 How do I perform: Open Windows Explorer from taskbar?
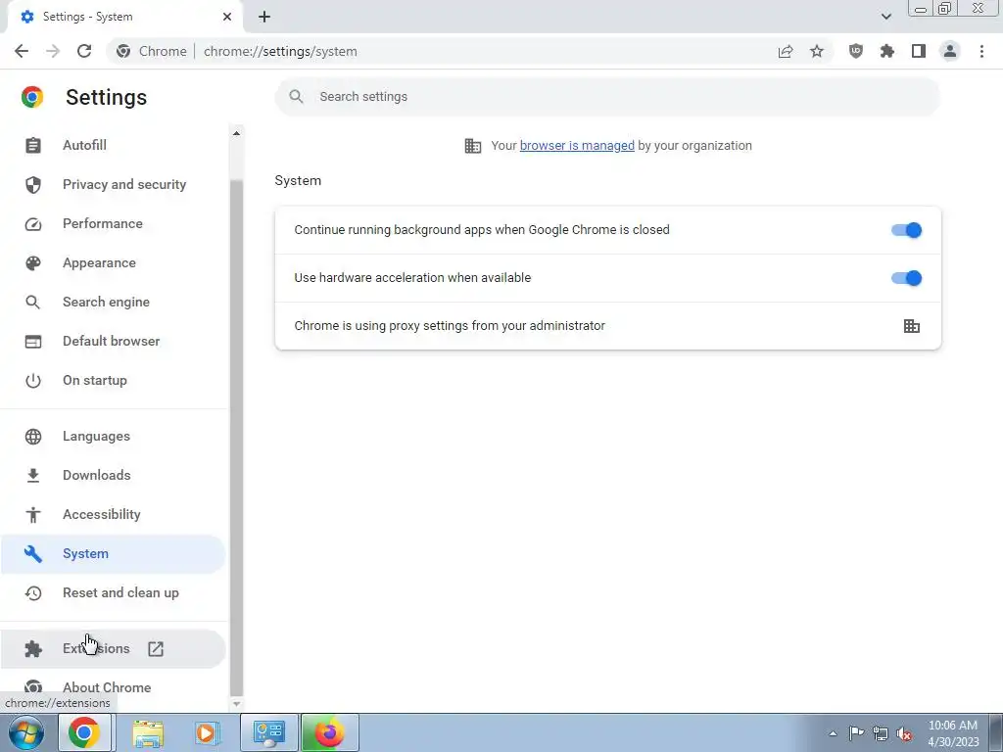point(148,732)
